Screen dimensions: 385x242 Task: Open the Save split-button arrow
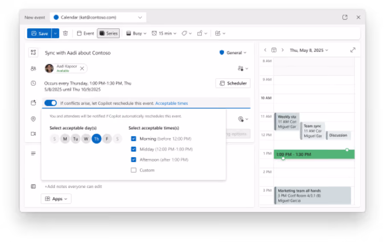56,33
